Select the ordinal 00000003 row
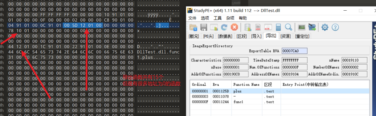The image size is (376, 116). click(x=280, y=97)
